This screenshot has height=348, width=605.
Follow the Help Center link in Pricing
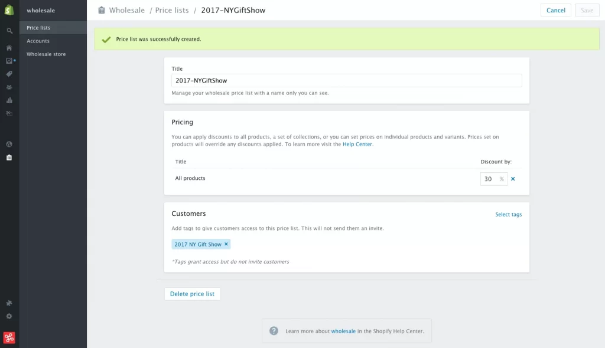(x=357, y=144)
